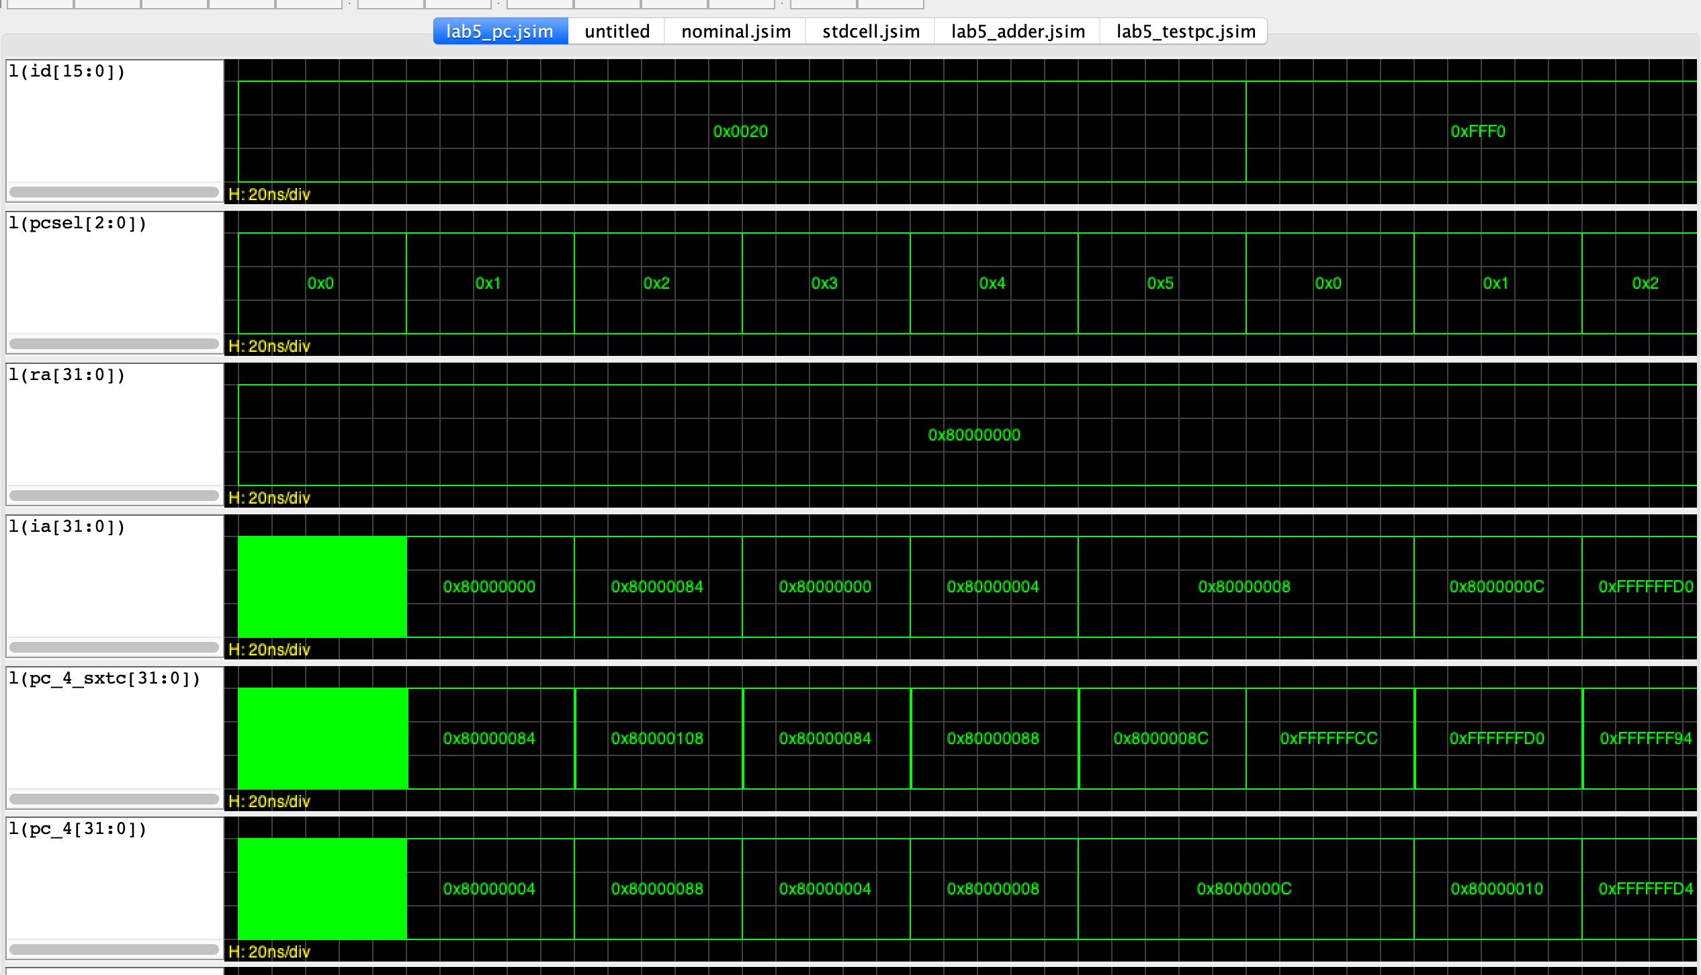
Task: Click the undefined green block in pc_4_sxtc waveform
Action: pyautogui.click(x=322, y=739)
